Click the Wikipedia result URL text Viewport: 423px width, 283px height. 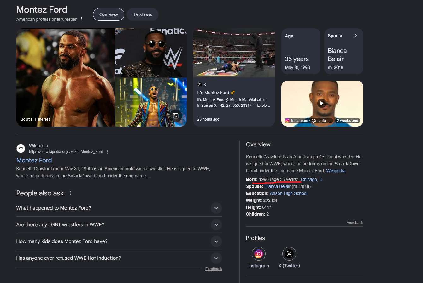point(66,152)
